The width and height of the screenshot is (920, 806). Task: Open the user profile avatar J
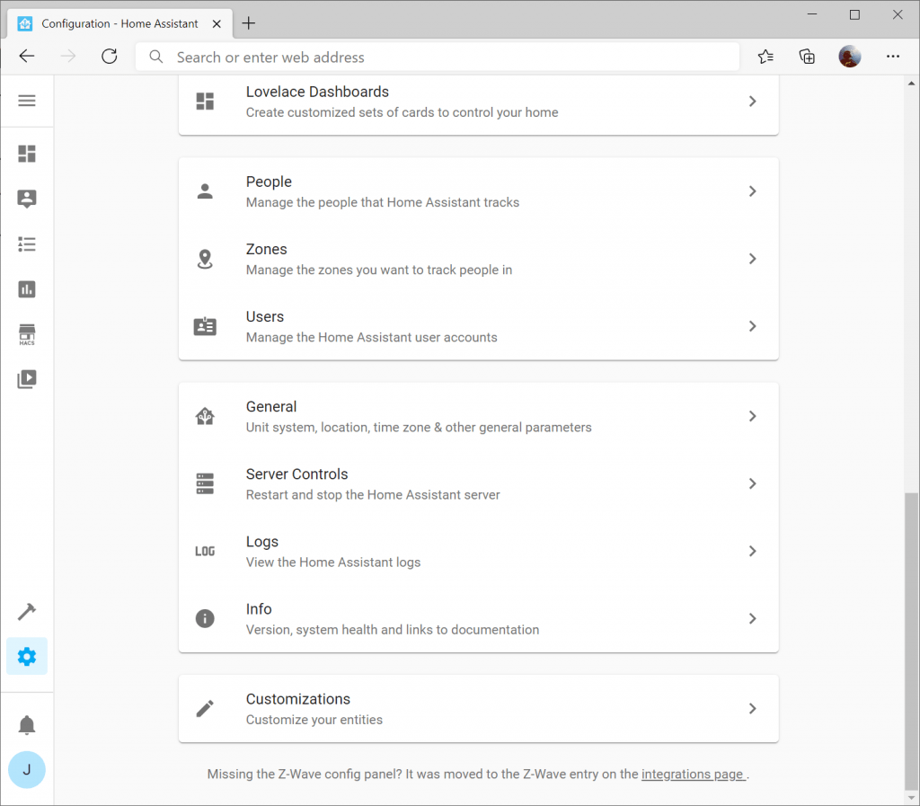(27, 769)
